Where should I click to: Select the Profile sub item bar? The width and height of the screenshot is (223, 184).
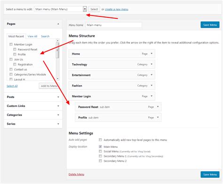tap(118, 118)
